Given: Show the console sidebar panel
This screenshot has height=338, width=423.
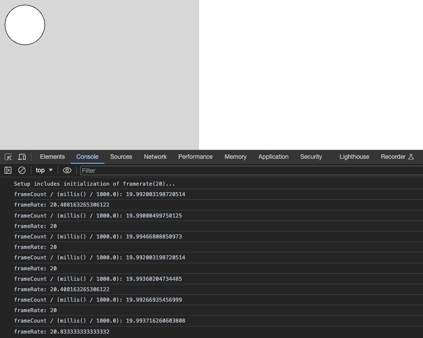Looking at the screenshot, I should tap(8, 170).
